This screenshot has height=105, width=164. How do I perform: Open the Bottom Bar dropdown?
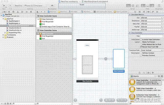click(x=151, y=30)
